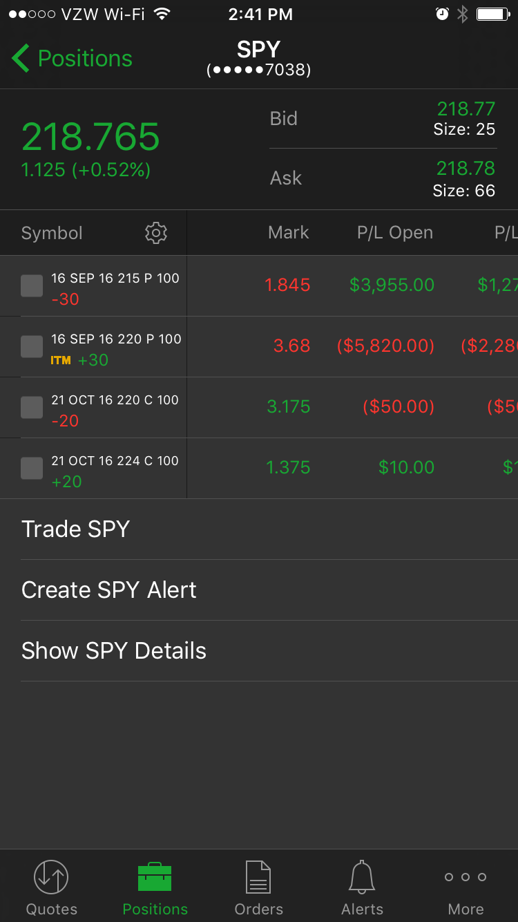This screenshot has width=518, height=922.
Task: Open the Alerts bell icon
Action: [x=362, y=876]
